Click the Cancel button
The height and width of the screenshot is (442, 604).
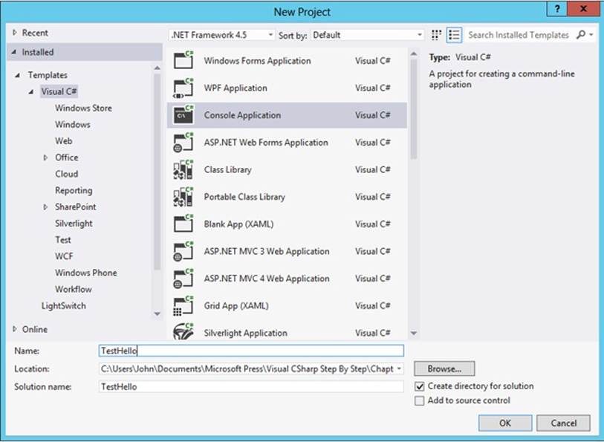coord(563,423)
